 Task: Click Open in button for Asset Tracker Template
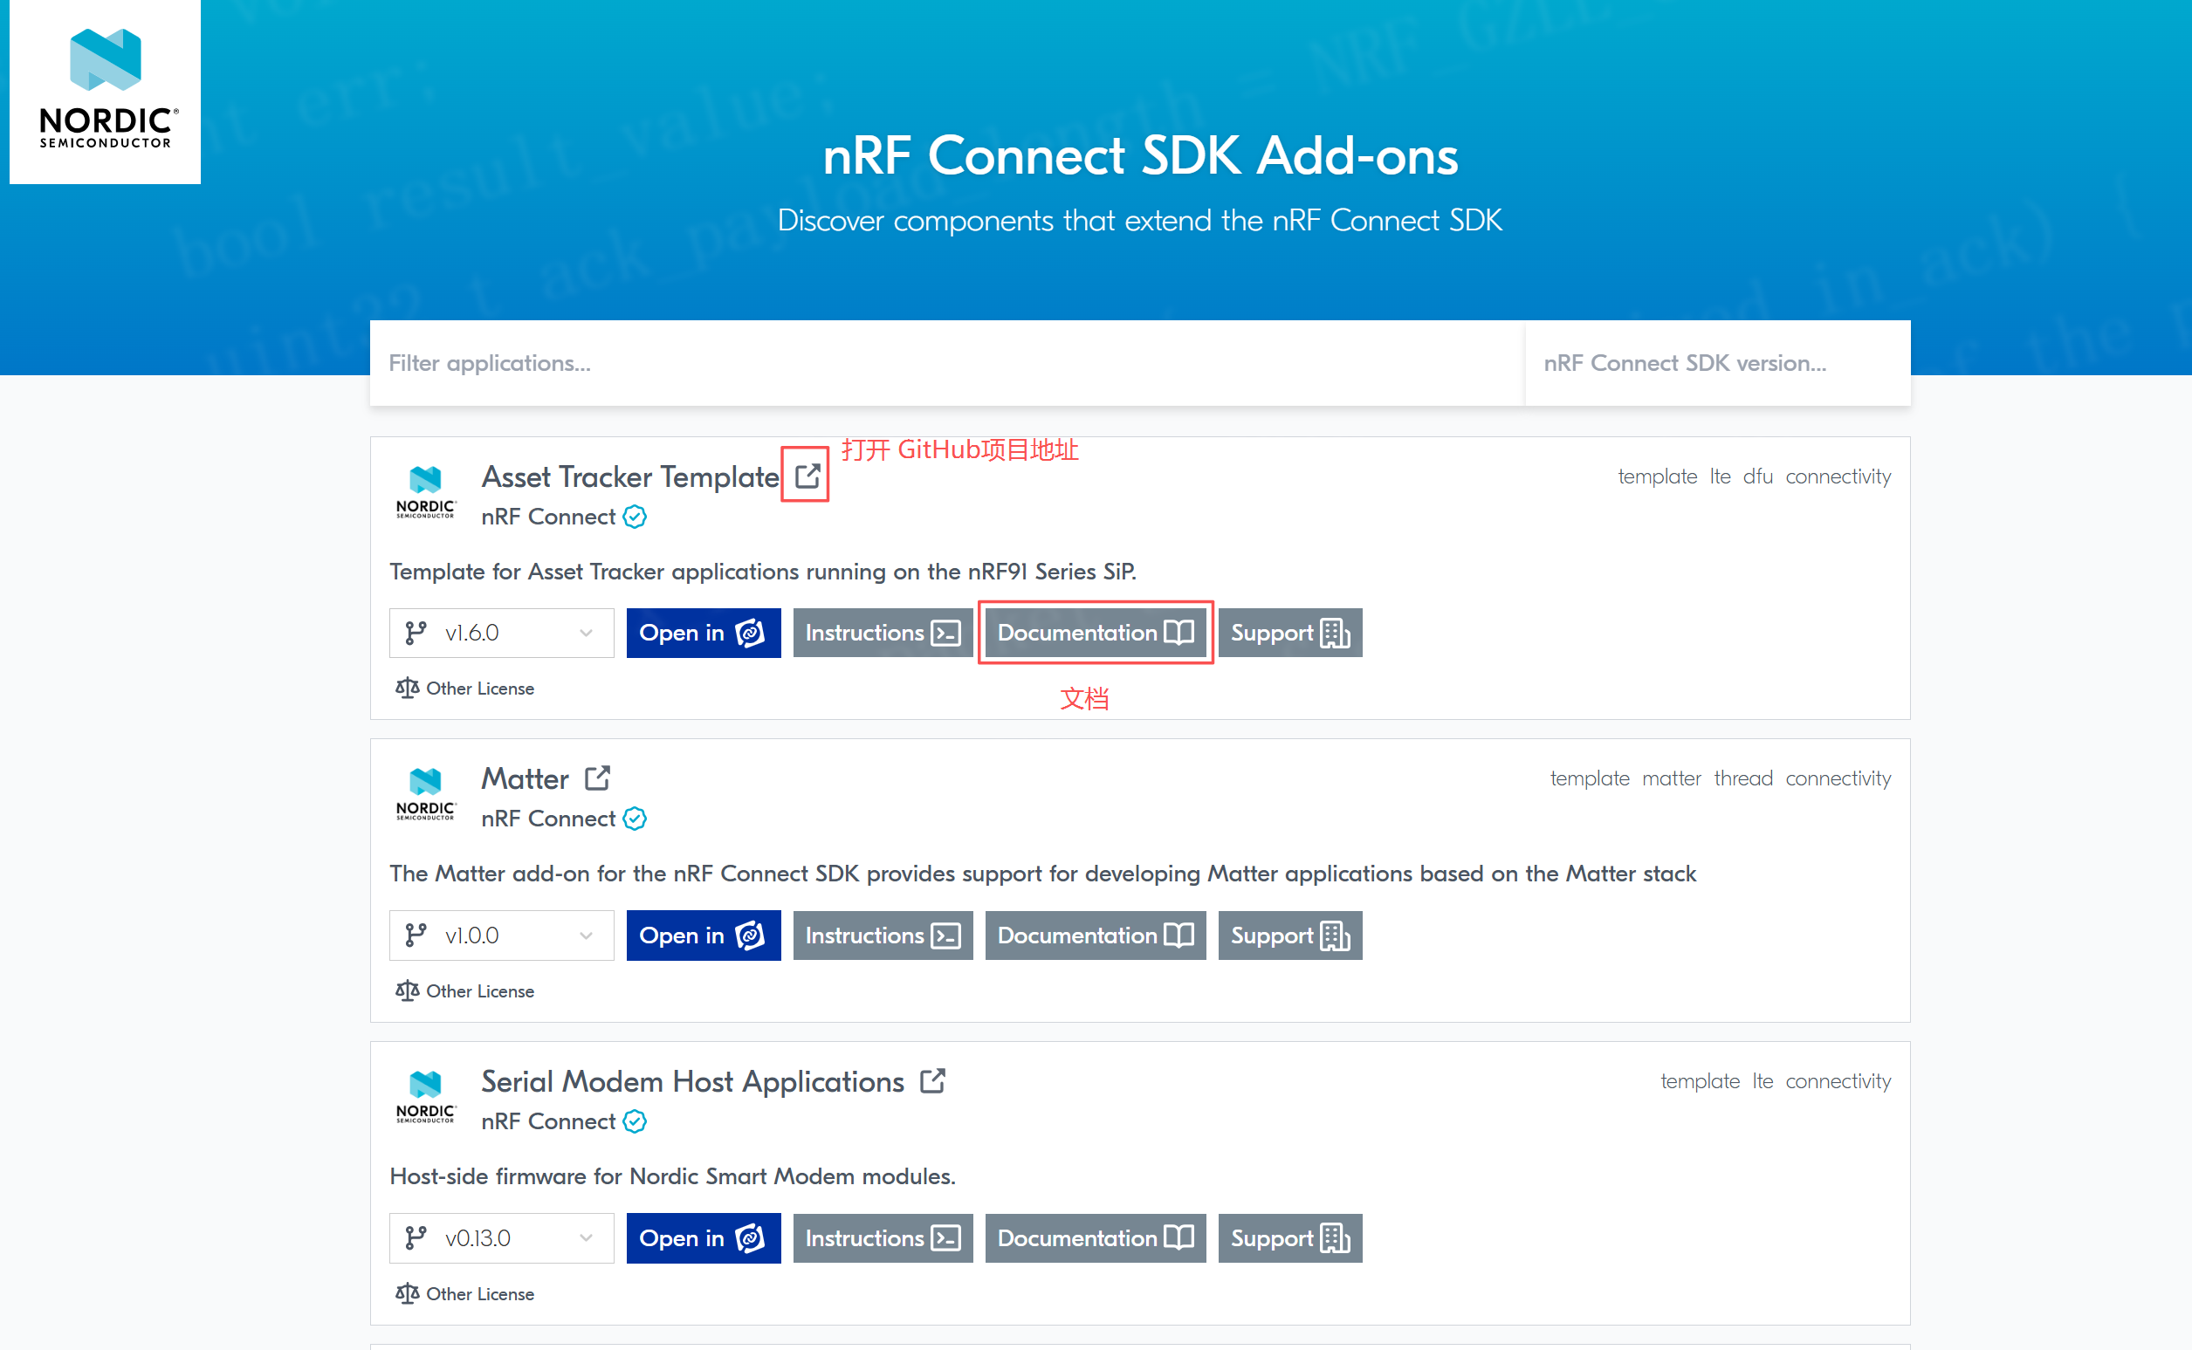[x=704, y=633]
